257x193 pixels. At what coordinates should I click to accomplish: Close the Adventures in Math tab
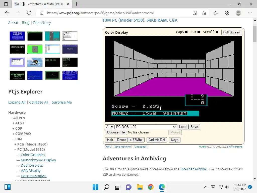(x=68, y=4)
